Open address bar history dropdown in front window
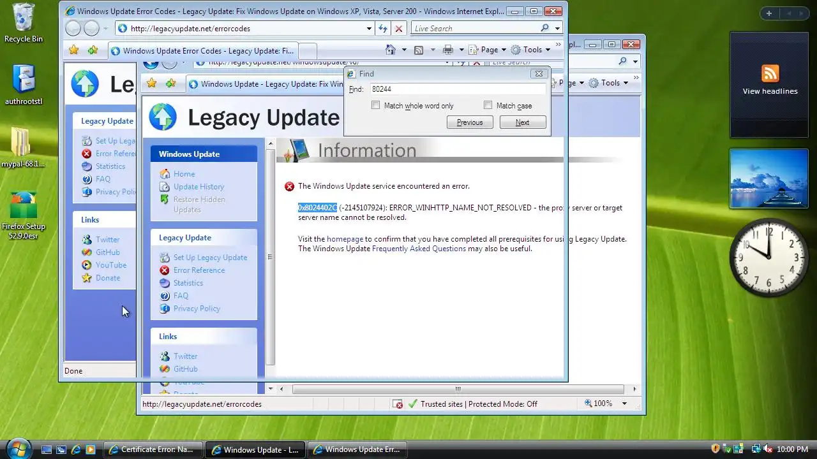 tap(369, 28)
